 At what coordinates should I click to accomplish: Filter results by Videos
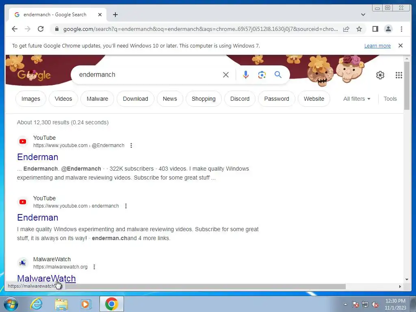(x=63, y=99)
